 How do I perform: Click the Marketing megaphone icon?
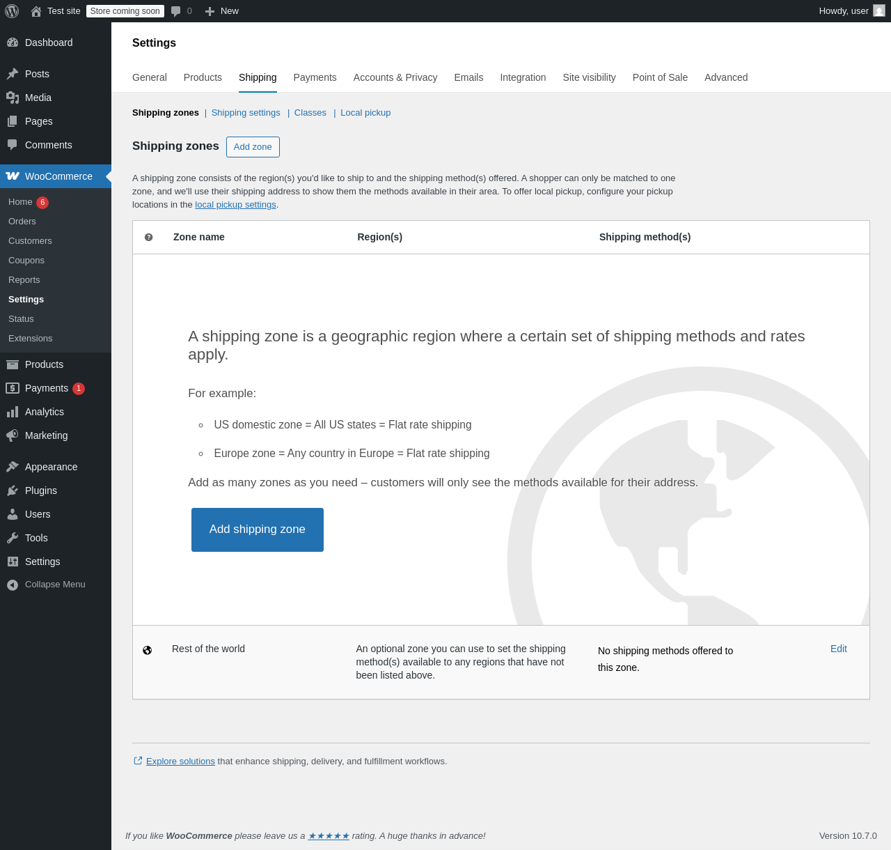tap(13, 435)
